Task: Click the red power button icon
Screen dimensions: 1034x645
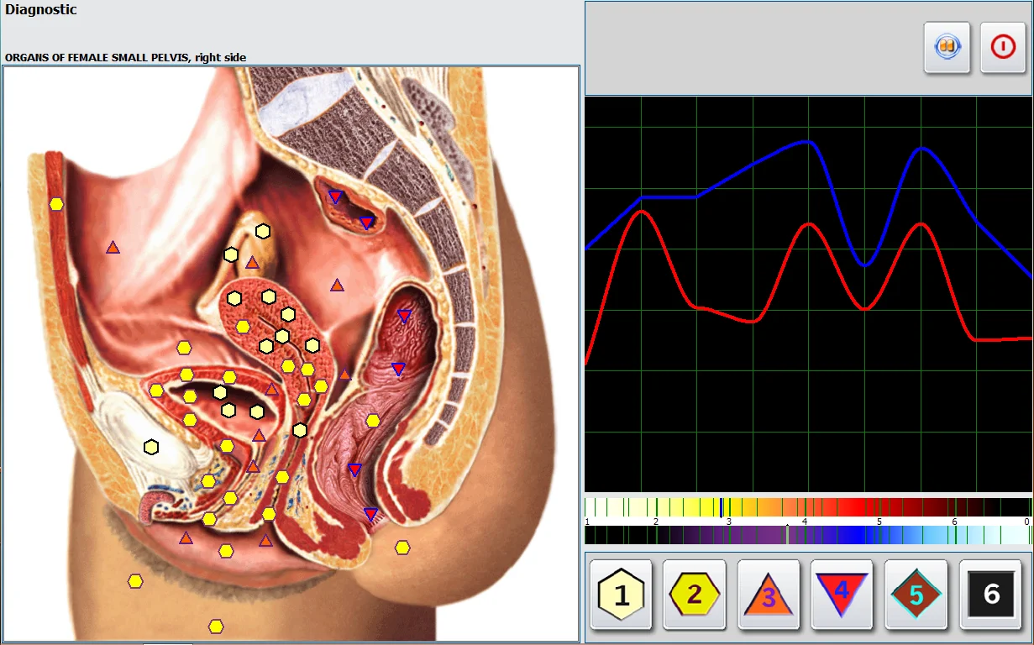Action: click(x=1003, y=47)
